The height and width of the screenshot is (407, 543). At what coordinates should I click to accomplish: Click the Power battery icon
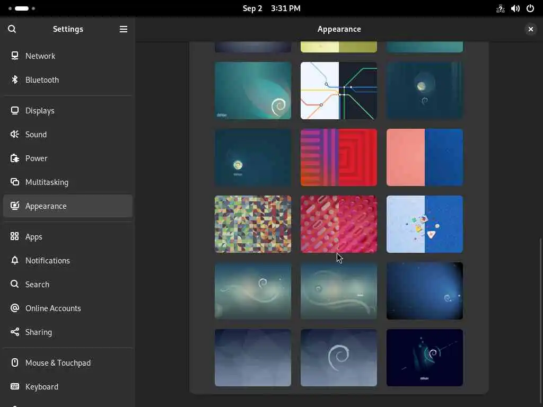(14, 158)
